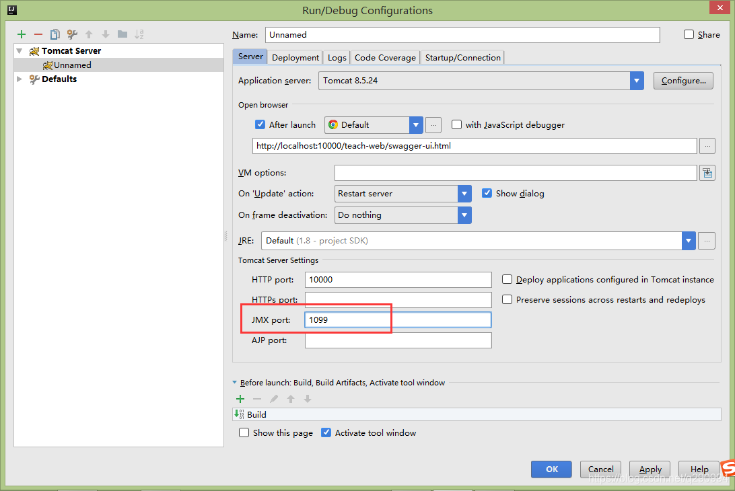Viewport: 735px width, 491px height.
Task: Click JMX port field with 1099
Action: coord(398,320)
